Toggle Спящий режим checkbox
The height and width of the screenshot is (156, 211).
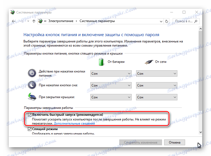pos(29,129)
